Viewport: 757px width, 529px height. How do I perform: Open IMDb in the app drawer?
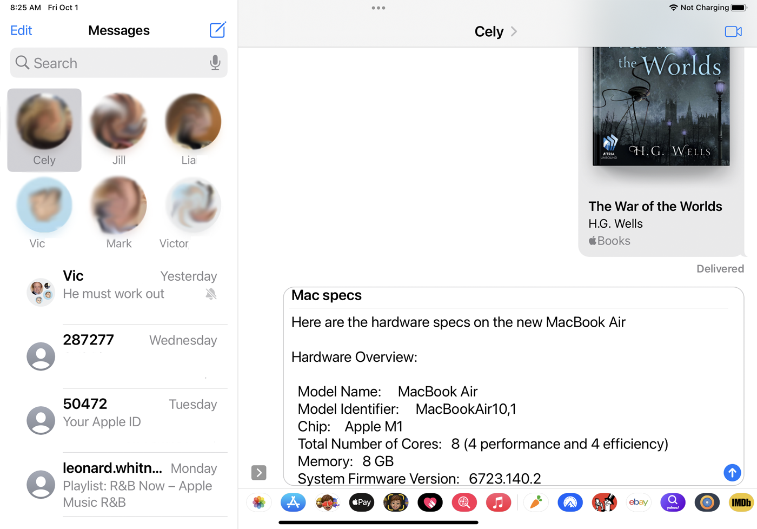[x=741, y=502]
